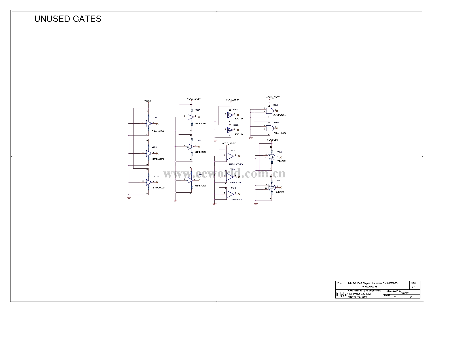
Task: Select AND gate with input pins 1 and 2
Action: [270, 110]
